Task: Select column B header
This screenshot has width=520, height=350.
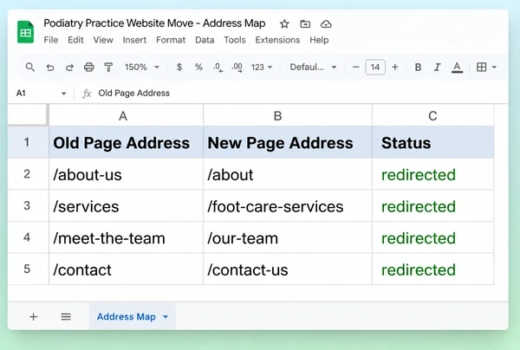Action: click(x=288, y=115)
